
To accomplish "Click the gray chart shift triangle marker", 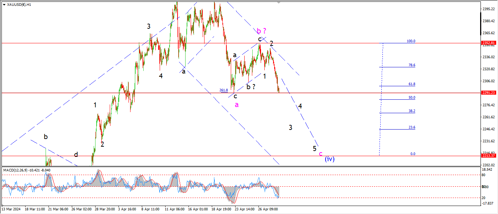I will pyautogui.click(x=279, y=2).
